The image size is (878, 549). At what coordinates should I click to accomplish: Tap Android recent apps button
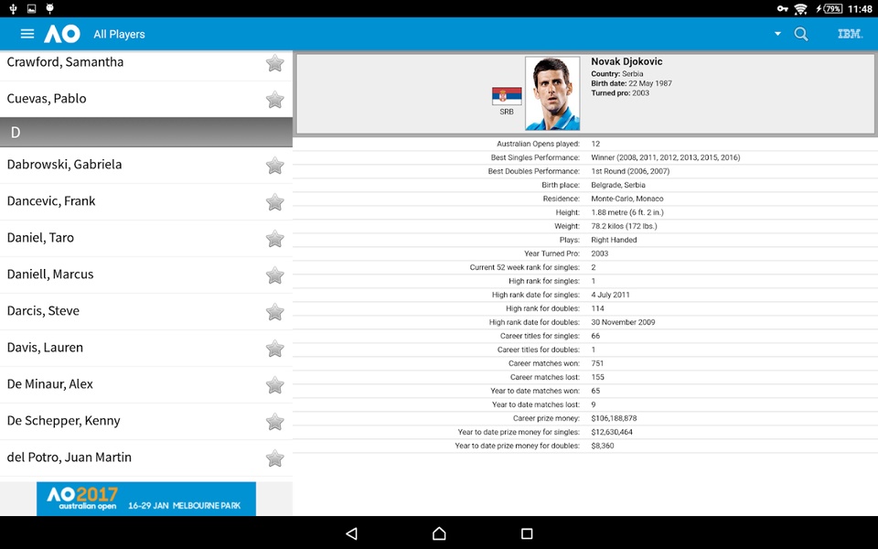[x=527, y=533]
